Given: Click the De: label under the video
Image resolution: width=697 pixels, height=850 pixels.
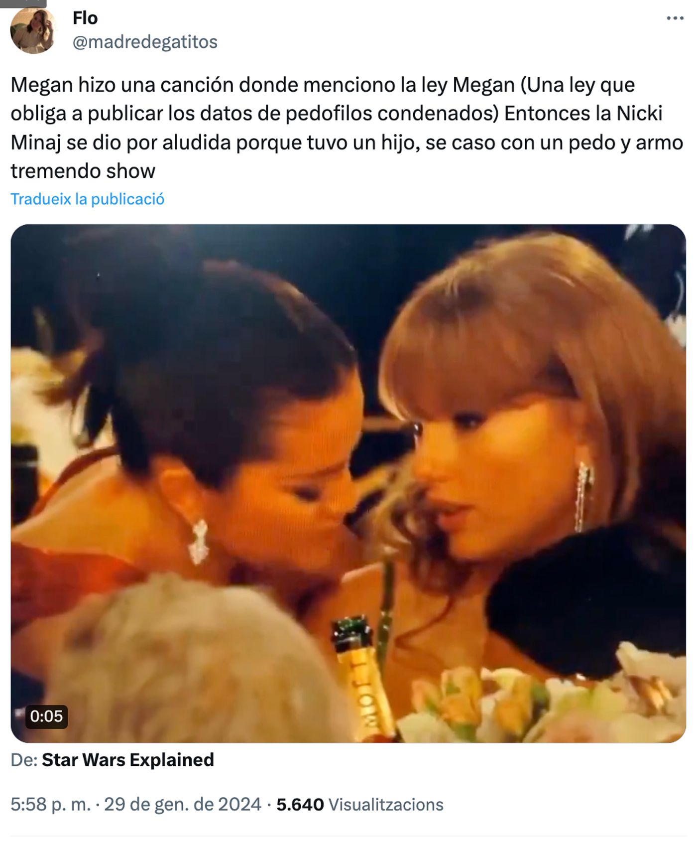Looking at the screenshot, I should coord(24,760).
